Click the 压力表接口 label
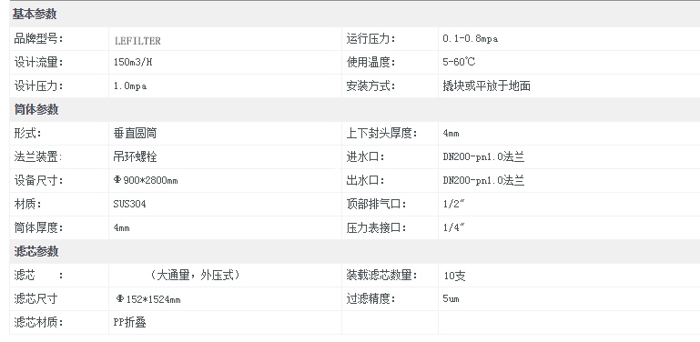 click(x=376, y=228)
